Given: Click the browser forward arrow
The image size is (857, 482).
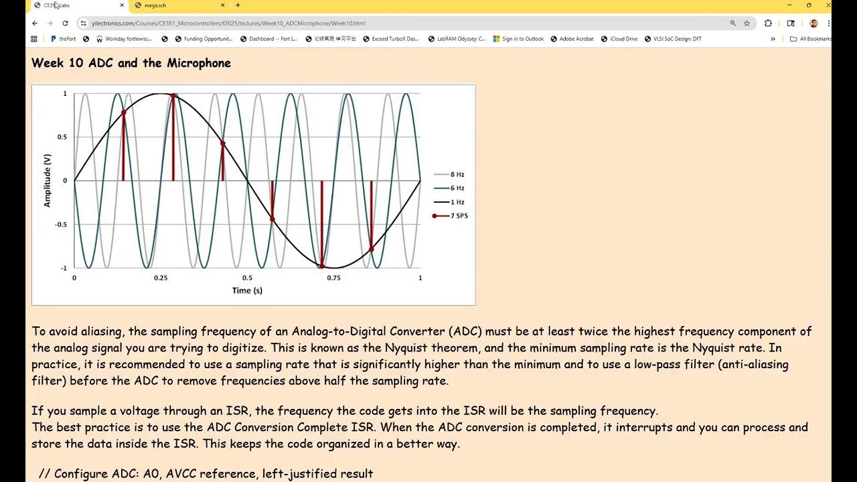Looking at the screenshot, I should 50,23.
